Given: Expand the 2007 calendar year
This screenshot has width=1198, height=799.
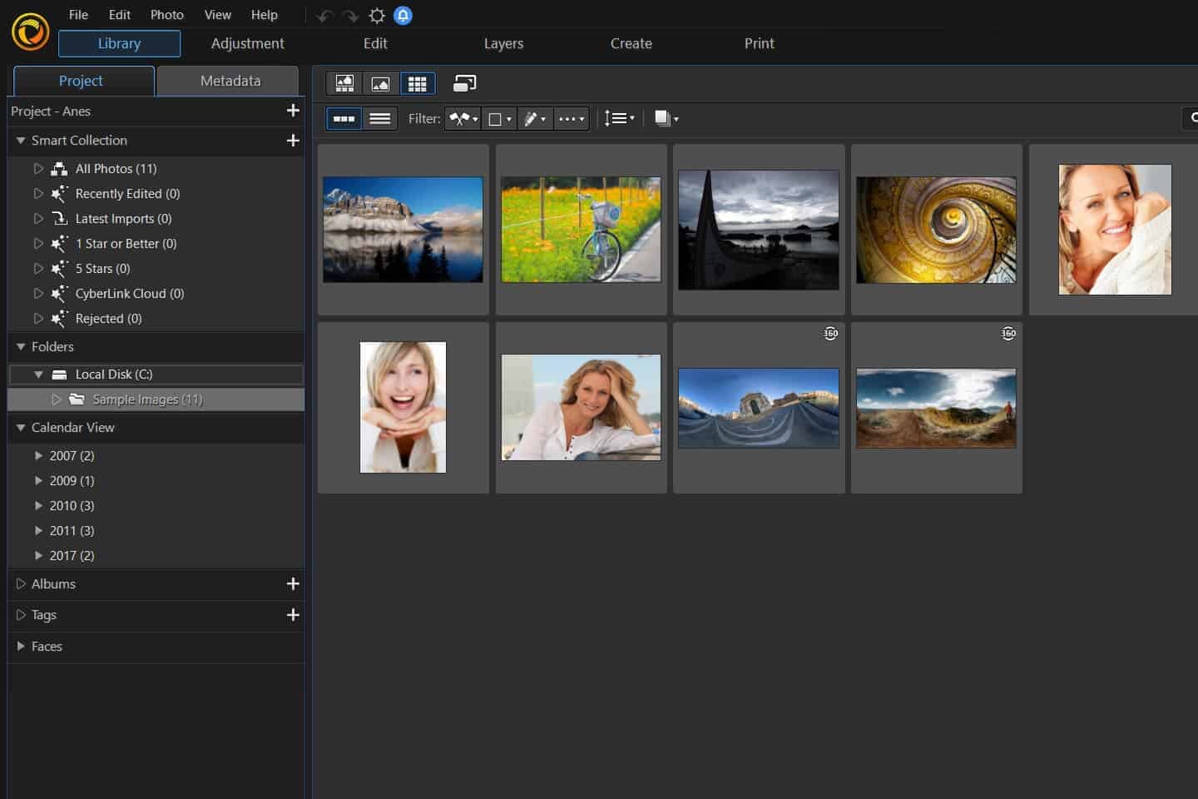Looking at the screenshot, I should point(38,456).
